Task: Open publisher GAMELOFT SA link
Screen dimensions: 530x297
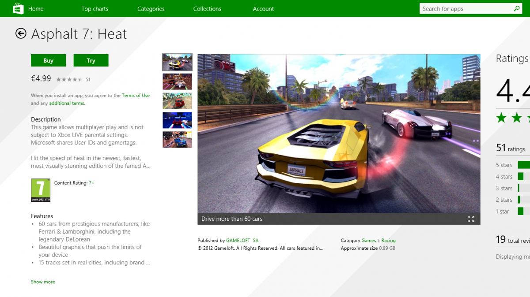Action: 242,241
